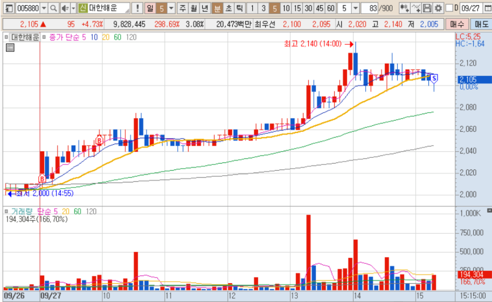Open the calendar date picker icon
This screenshot has width=492, height=302.
(487, 8)
